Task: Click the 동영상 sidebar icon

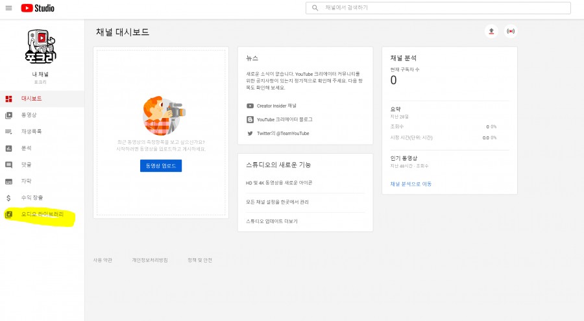Action: pos(8,115)
